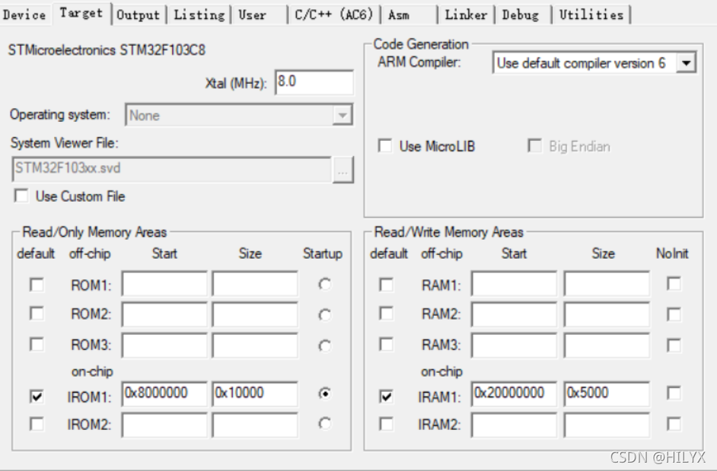Toggle the IRAM2 NoInit checkbox
Viewport: 717px width, 471px height.
(x=674, y=424)
